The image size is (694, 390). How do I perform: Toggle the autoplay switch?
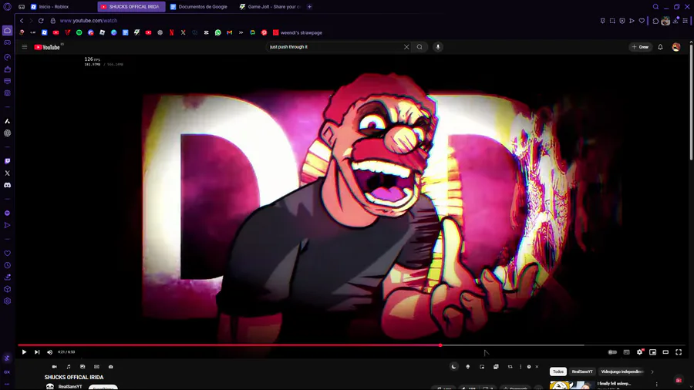pos(612,352)
